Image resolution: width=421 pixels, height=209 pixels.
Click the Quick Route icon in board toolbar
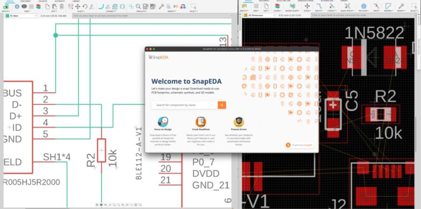pyautogui.click(x=347, y=6)
